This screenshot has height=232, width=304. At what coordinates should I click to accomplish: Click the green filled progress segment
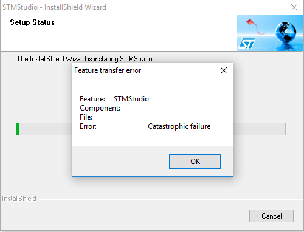pos(18,129)
